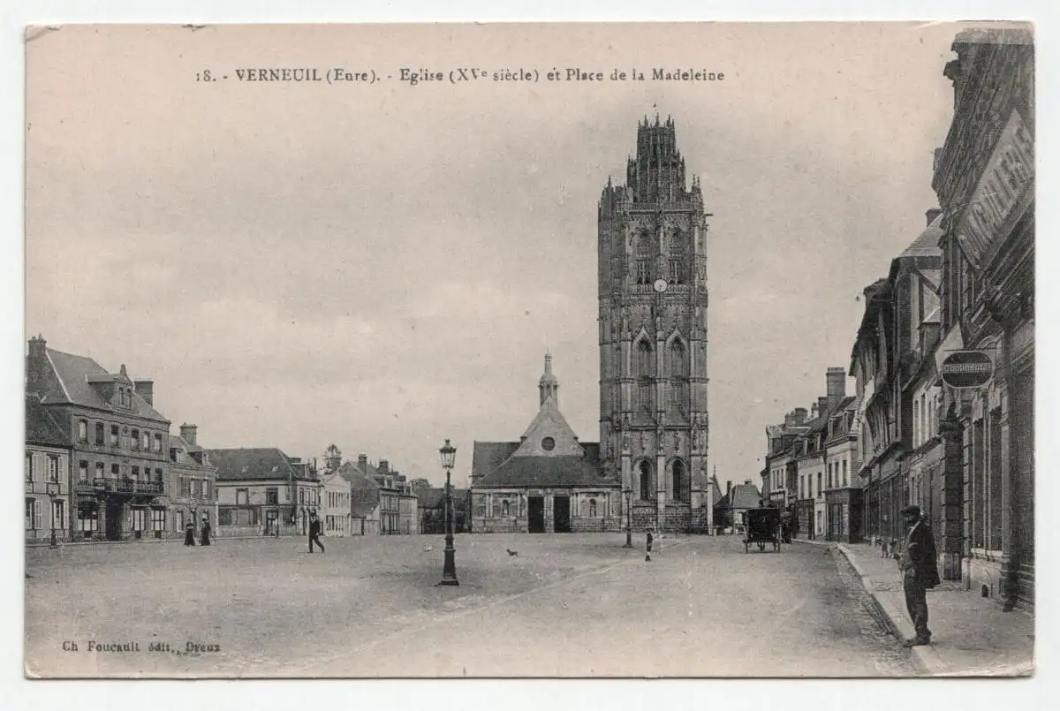Click the round window on the chapel gable
The height and width of the screenshot is (711, 1060).
(548, 443)
